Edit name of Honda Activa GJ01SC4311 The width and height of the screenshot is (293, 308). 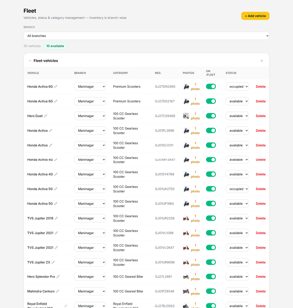click(x=51, y=145)
